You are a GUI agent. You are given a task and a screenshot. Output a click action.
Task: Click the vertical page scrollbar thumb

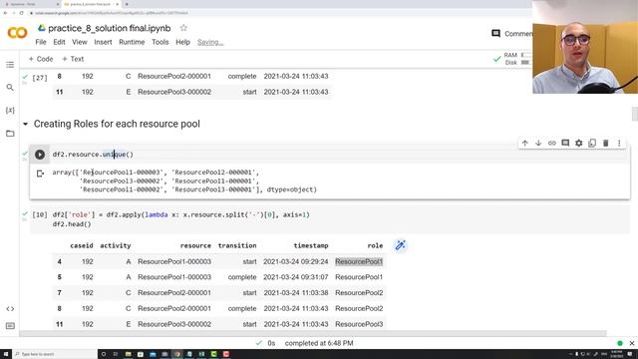(634, 114)
